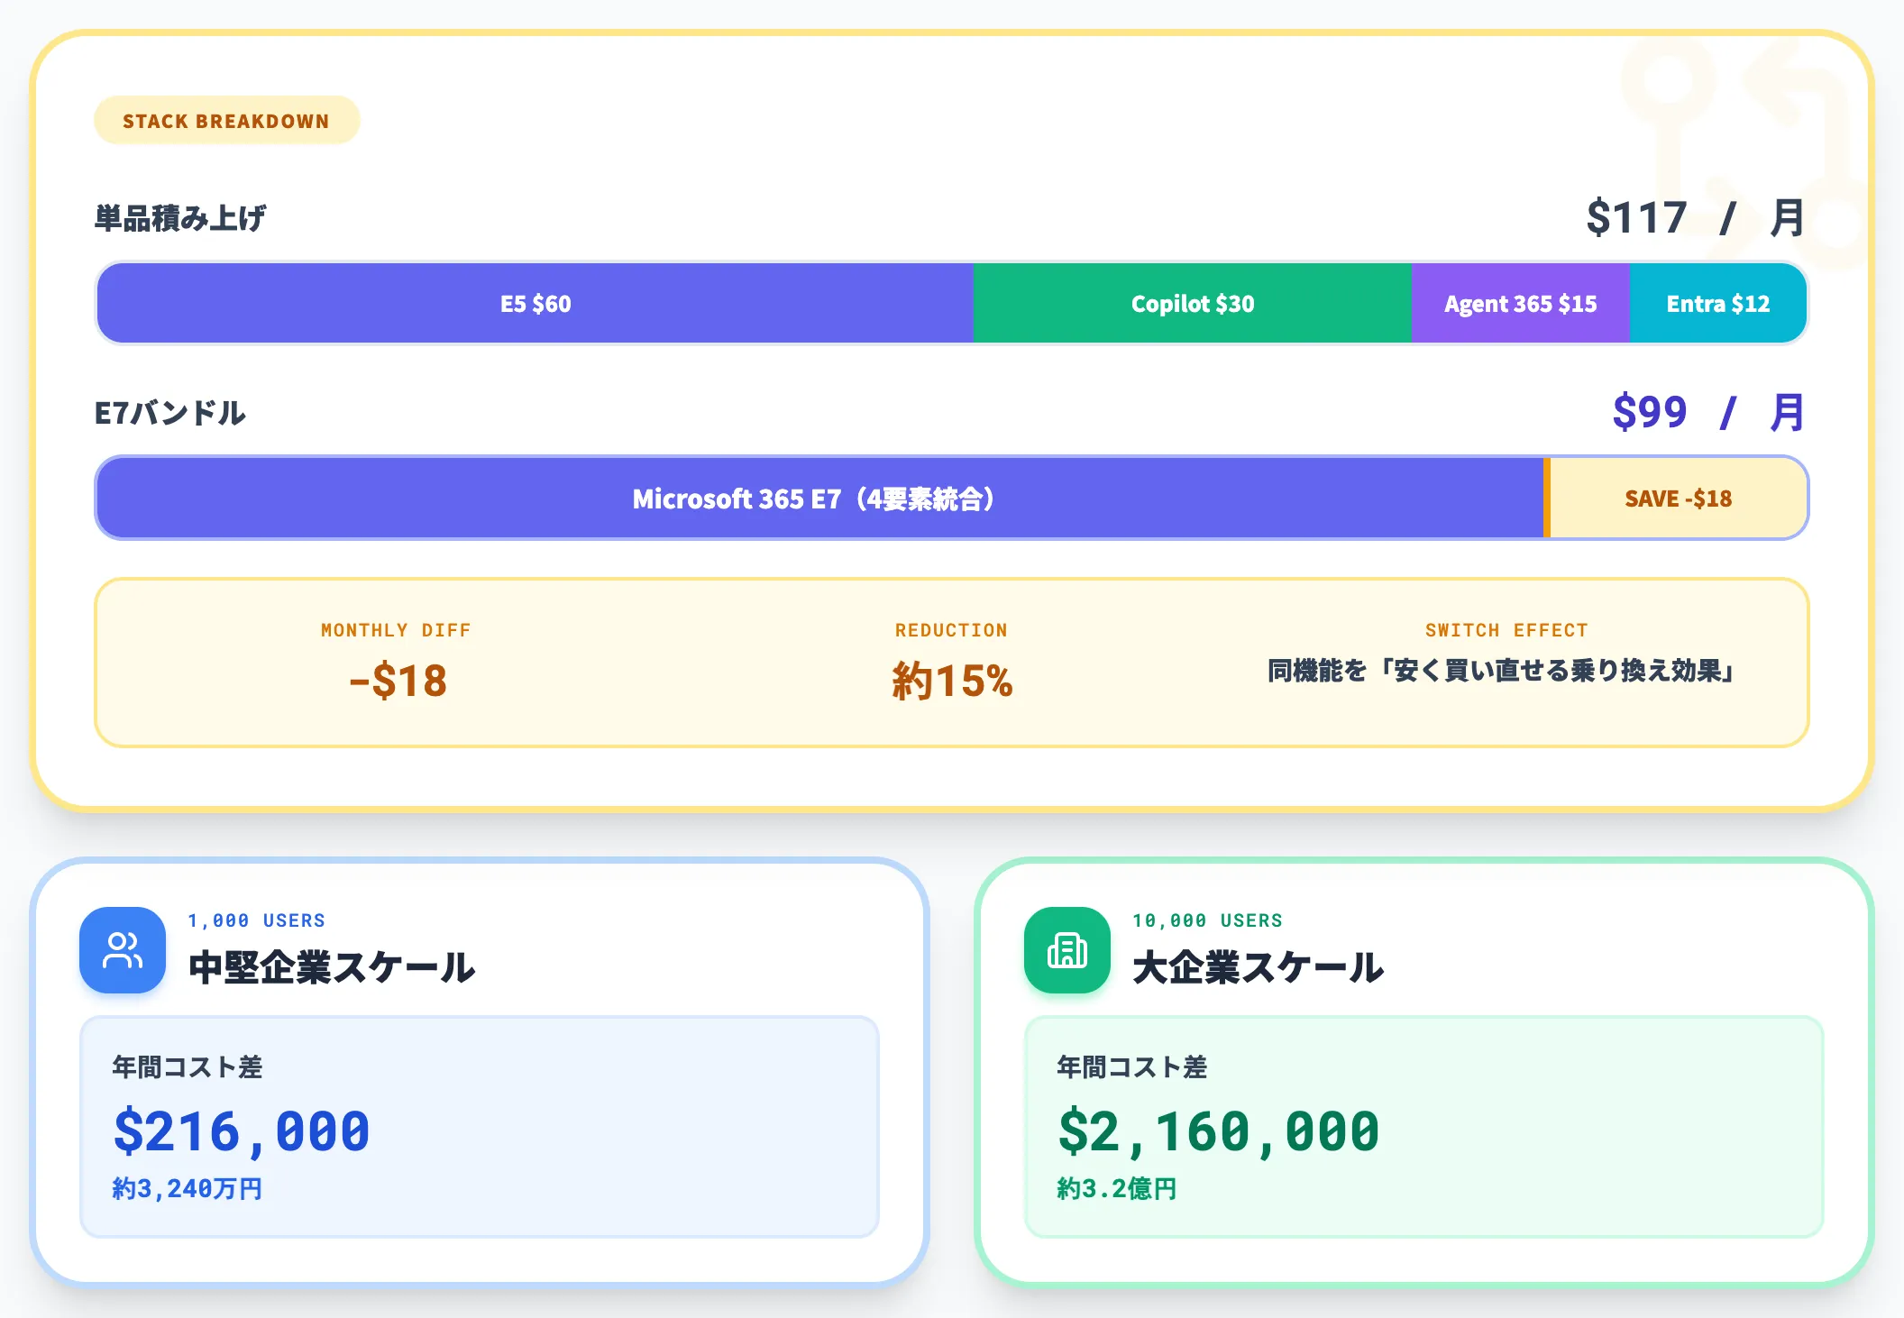Click the STACK BREAKDOWN badge
Image resolution: width=1904 pixels, height=1318 pixels.
pyautogui.click(x=226, y=121)
